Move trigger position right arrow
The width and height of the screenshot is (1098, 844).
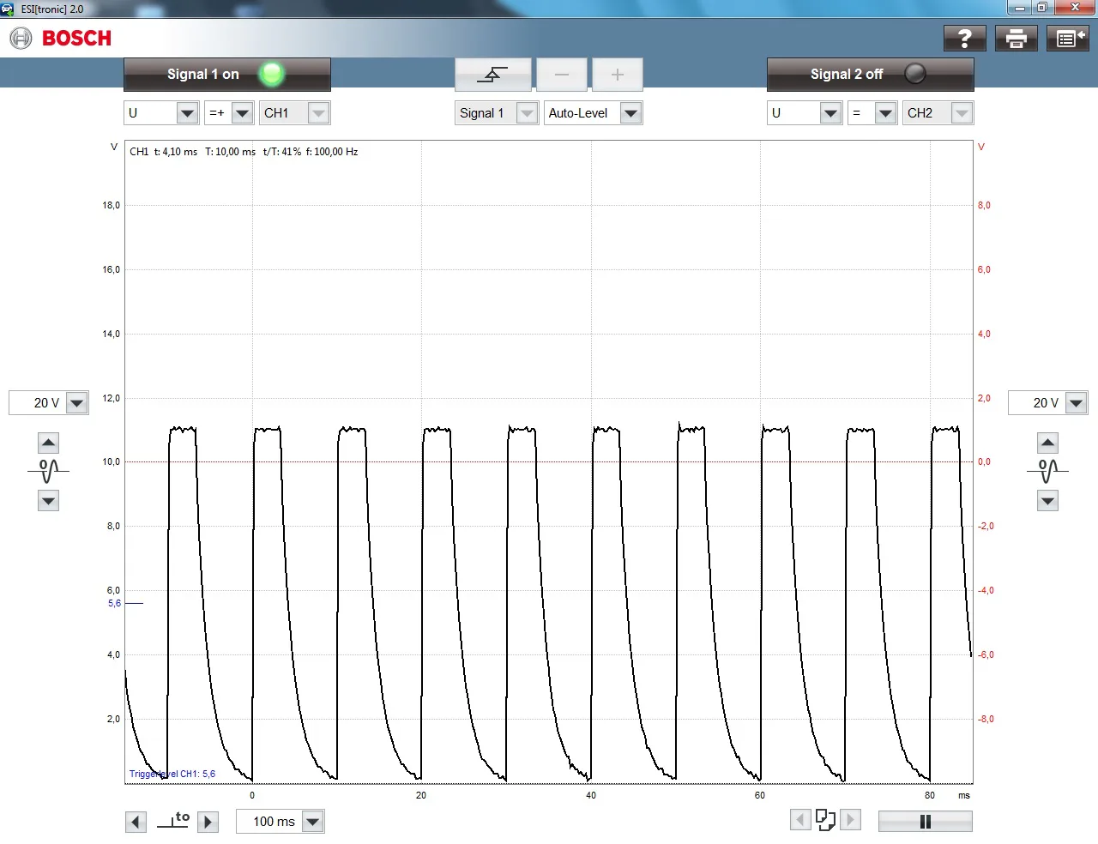pyautogui.click(x=208, y=822)
